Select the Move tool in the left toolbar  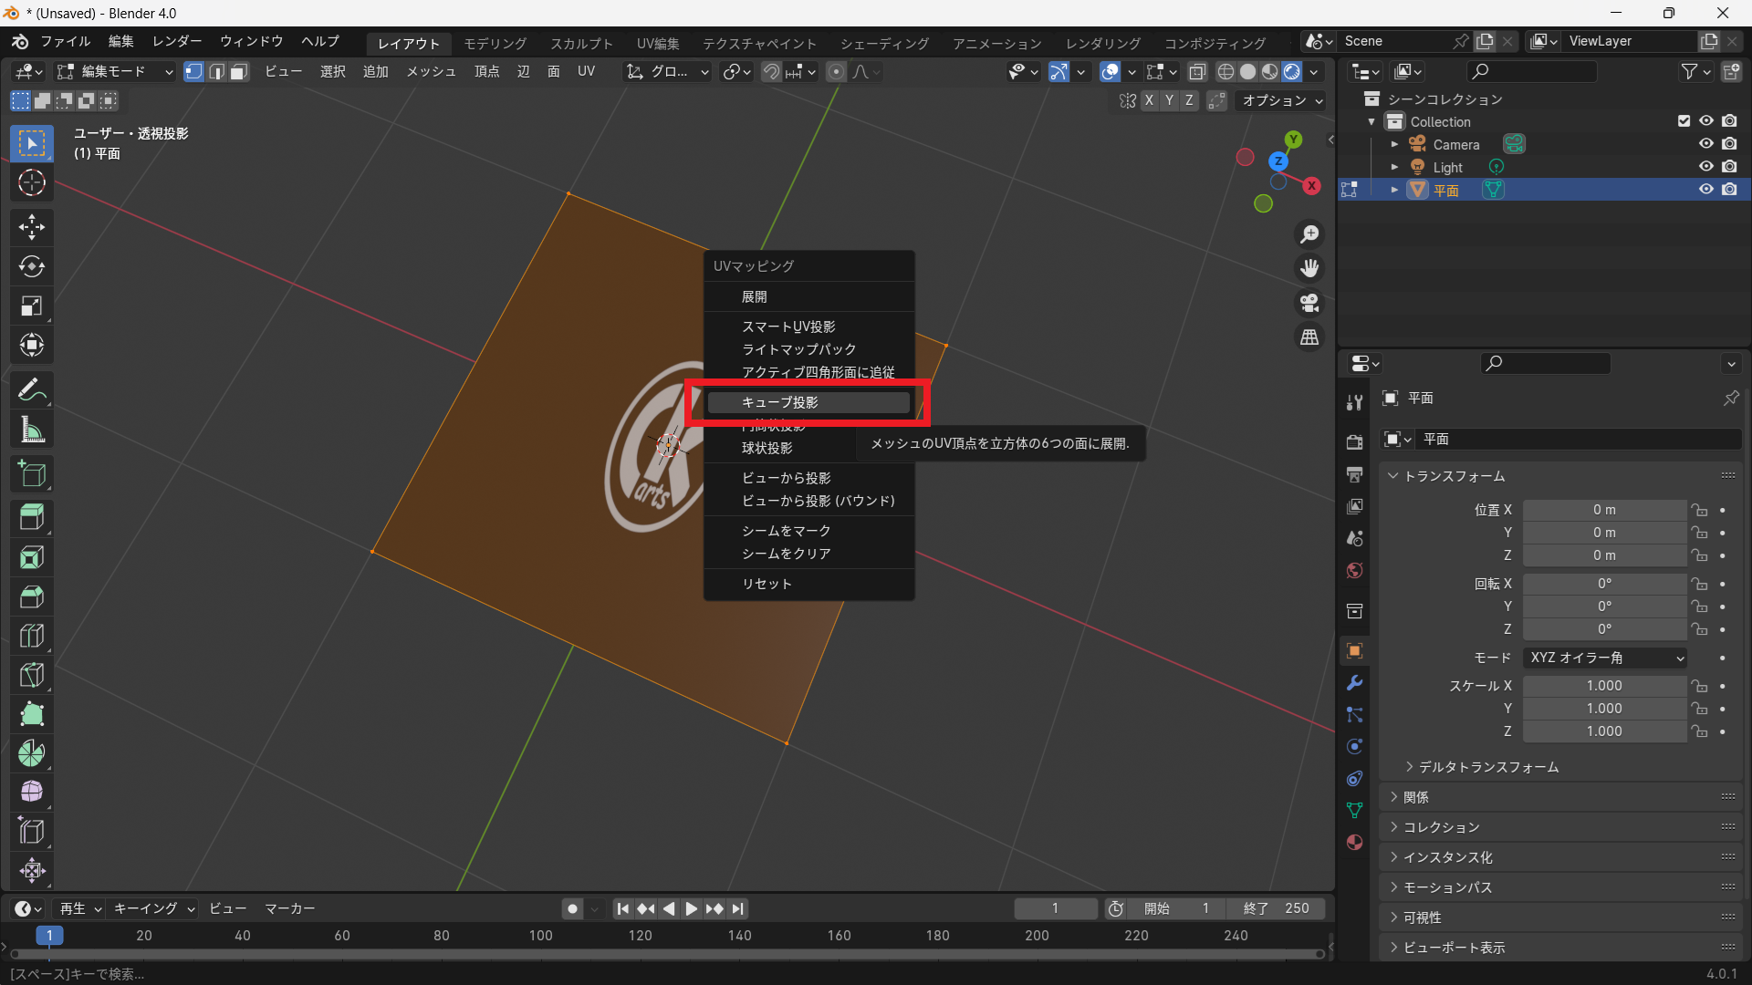31,227
